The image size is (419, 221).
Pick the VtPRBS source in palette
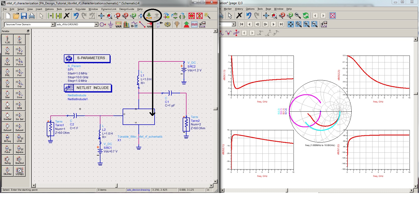point(19,171)
